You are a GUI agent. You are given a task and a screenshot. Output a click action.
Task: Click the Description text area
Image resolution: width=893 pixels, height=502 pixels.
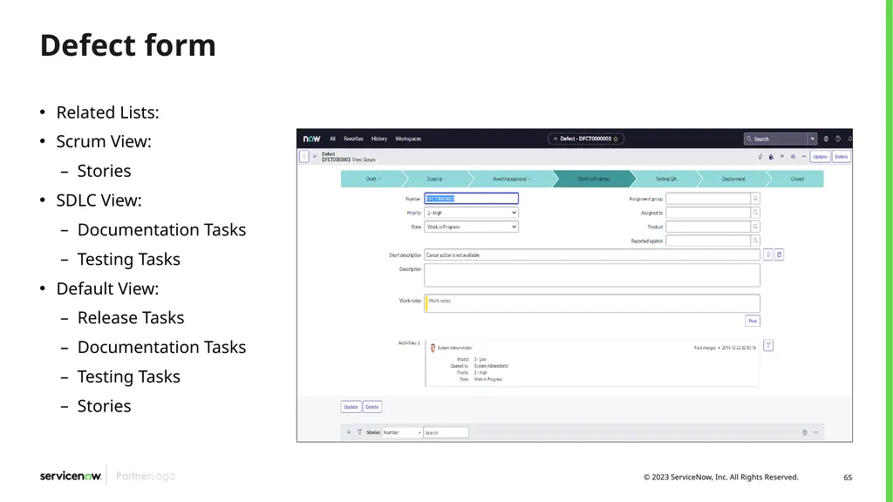[x=592, y=275]
